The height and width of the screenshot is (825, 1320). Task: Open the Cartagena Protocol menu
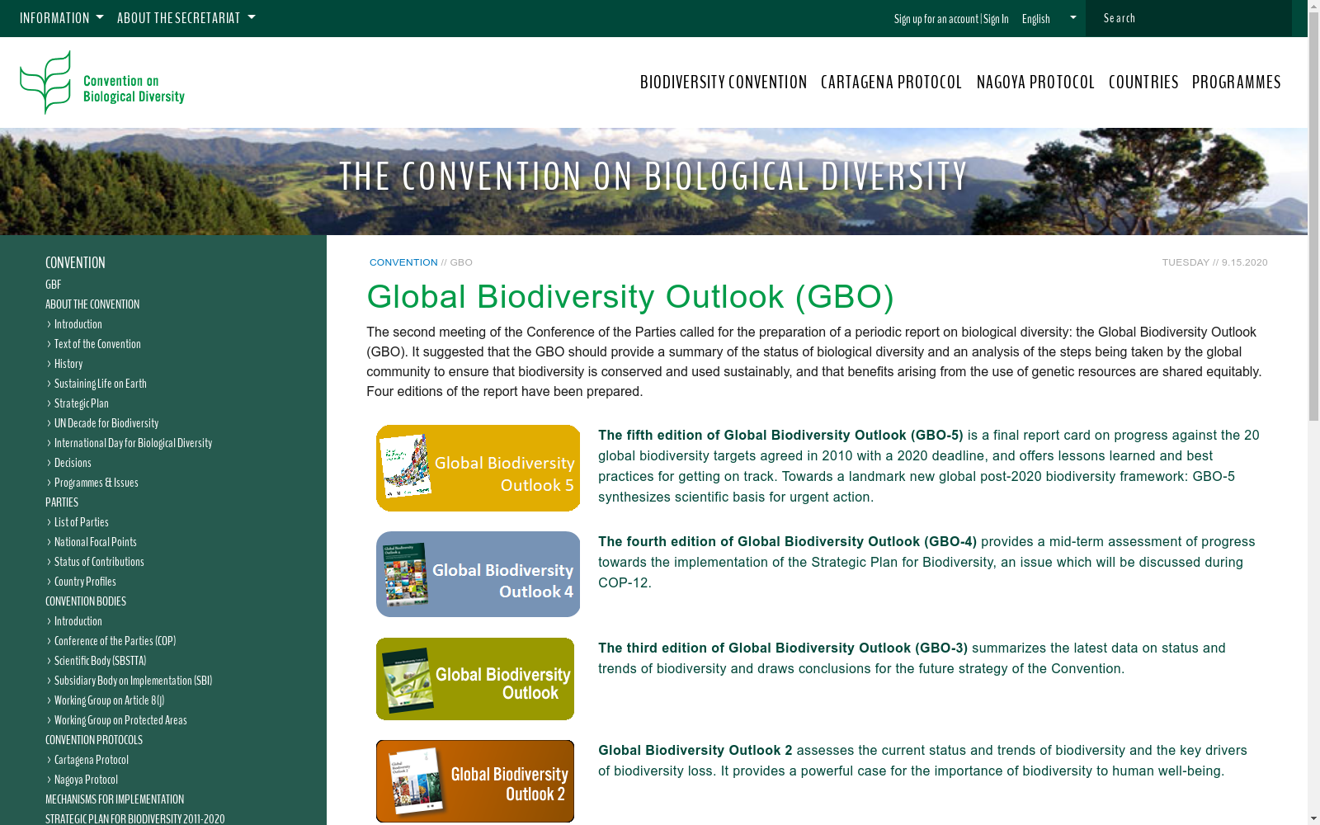[892, 82]
